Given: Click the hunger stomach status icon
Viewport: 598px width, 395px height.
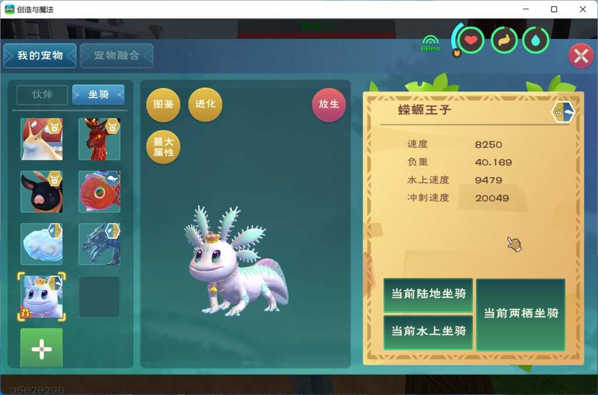Looking at the screenshot, I should coord(504,40).
